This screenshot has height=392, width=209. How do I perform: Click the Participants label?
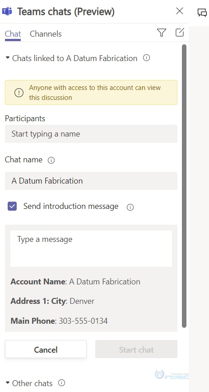[25, 118]
